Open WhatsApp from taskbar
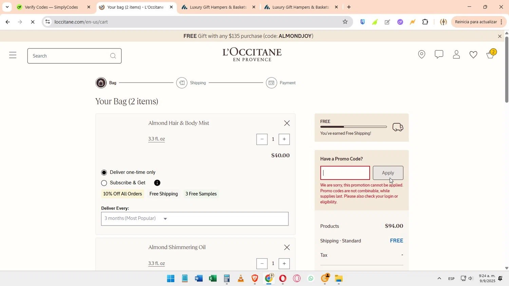The height and width of the screenshot is (286, 509). [311, 279]
